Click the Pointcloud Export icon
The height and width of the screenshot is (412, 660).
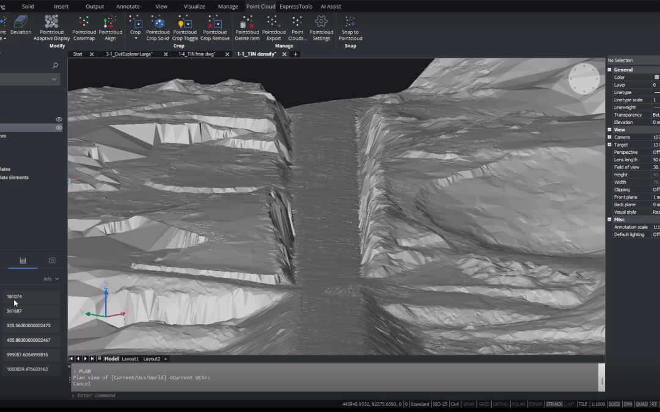point(274,23)
